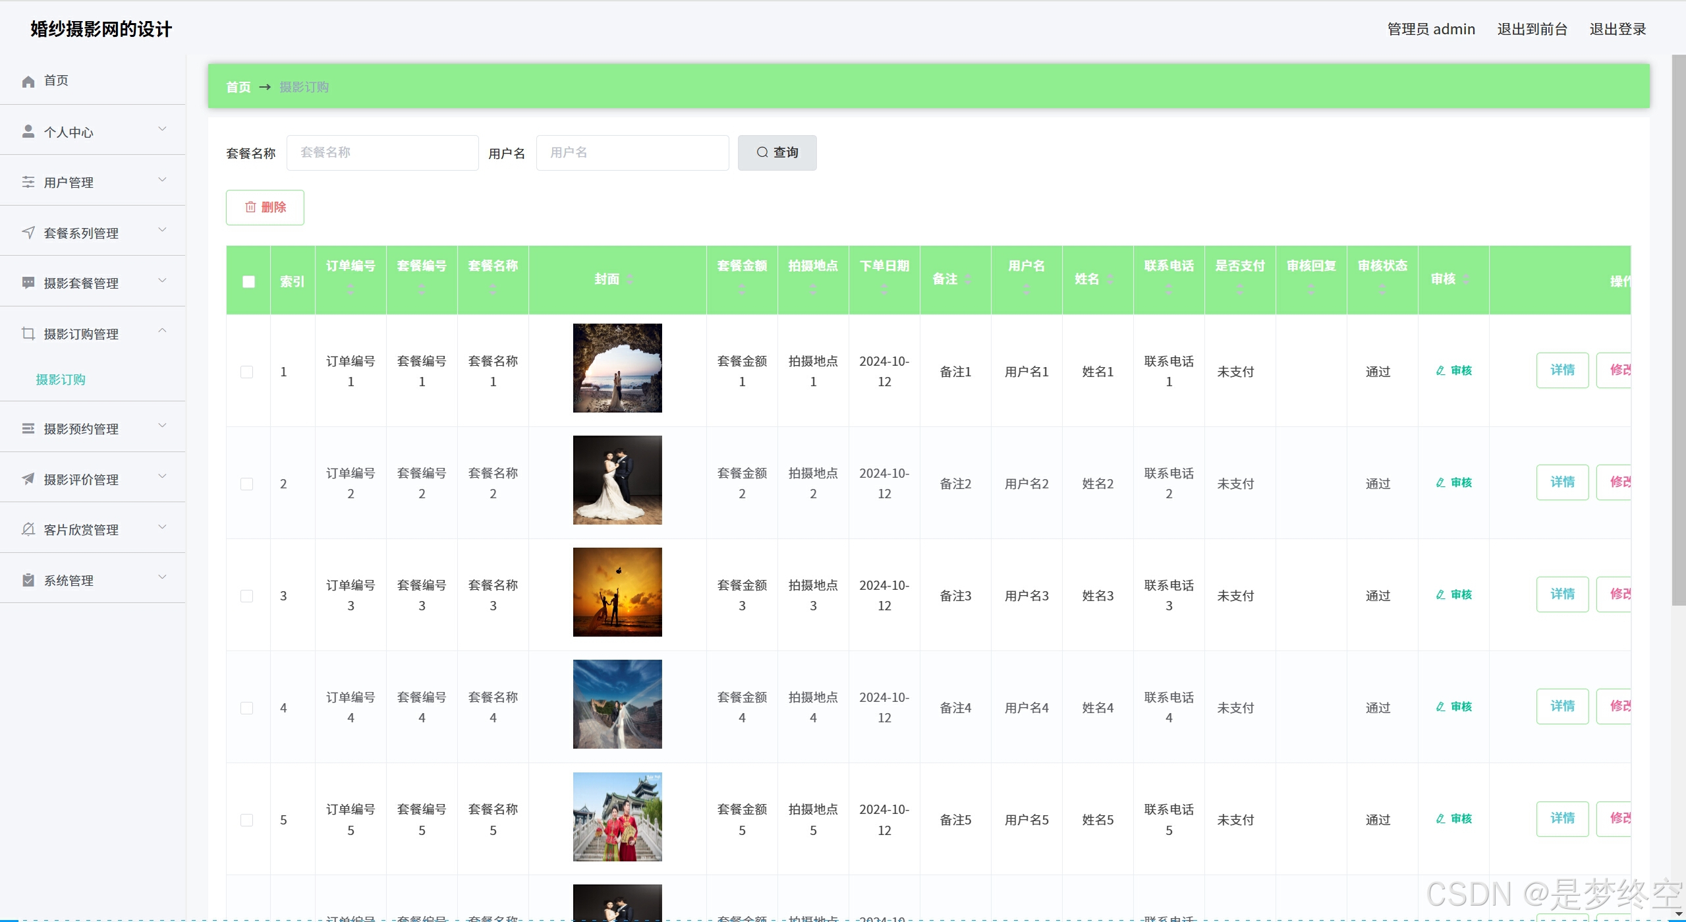Expand the 客片欣赏管理 menu chevron

162,527
